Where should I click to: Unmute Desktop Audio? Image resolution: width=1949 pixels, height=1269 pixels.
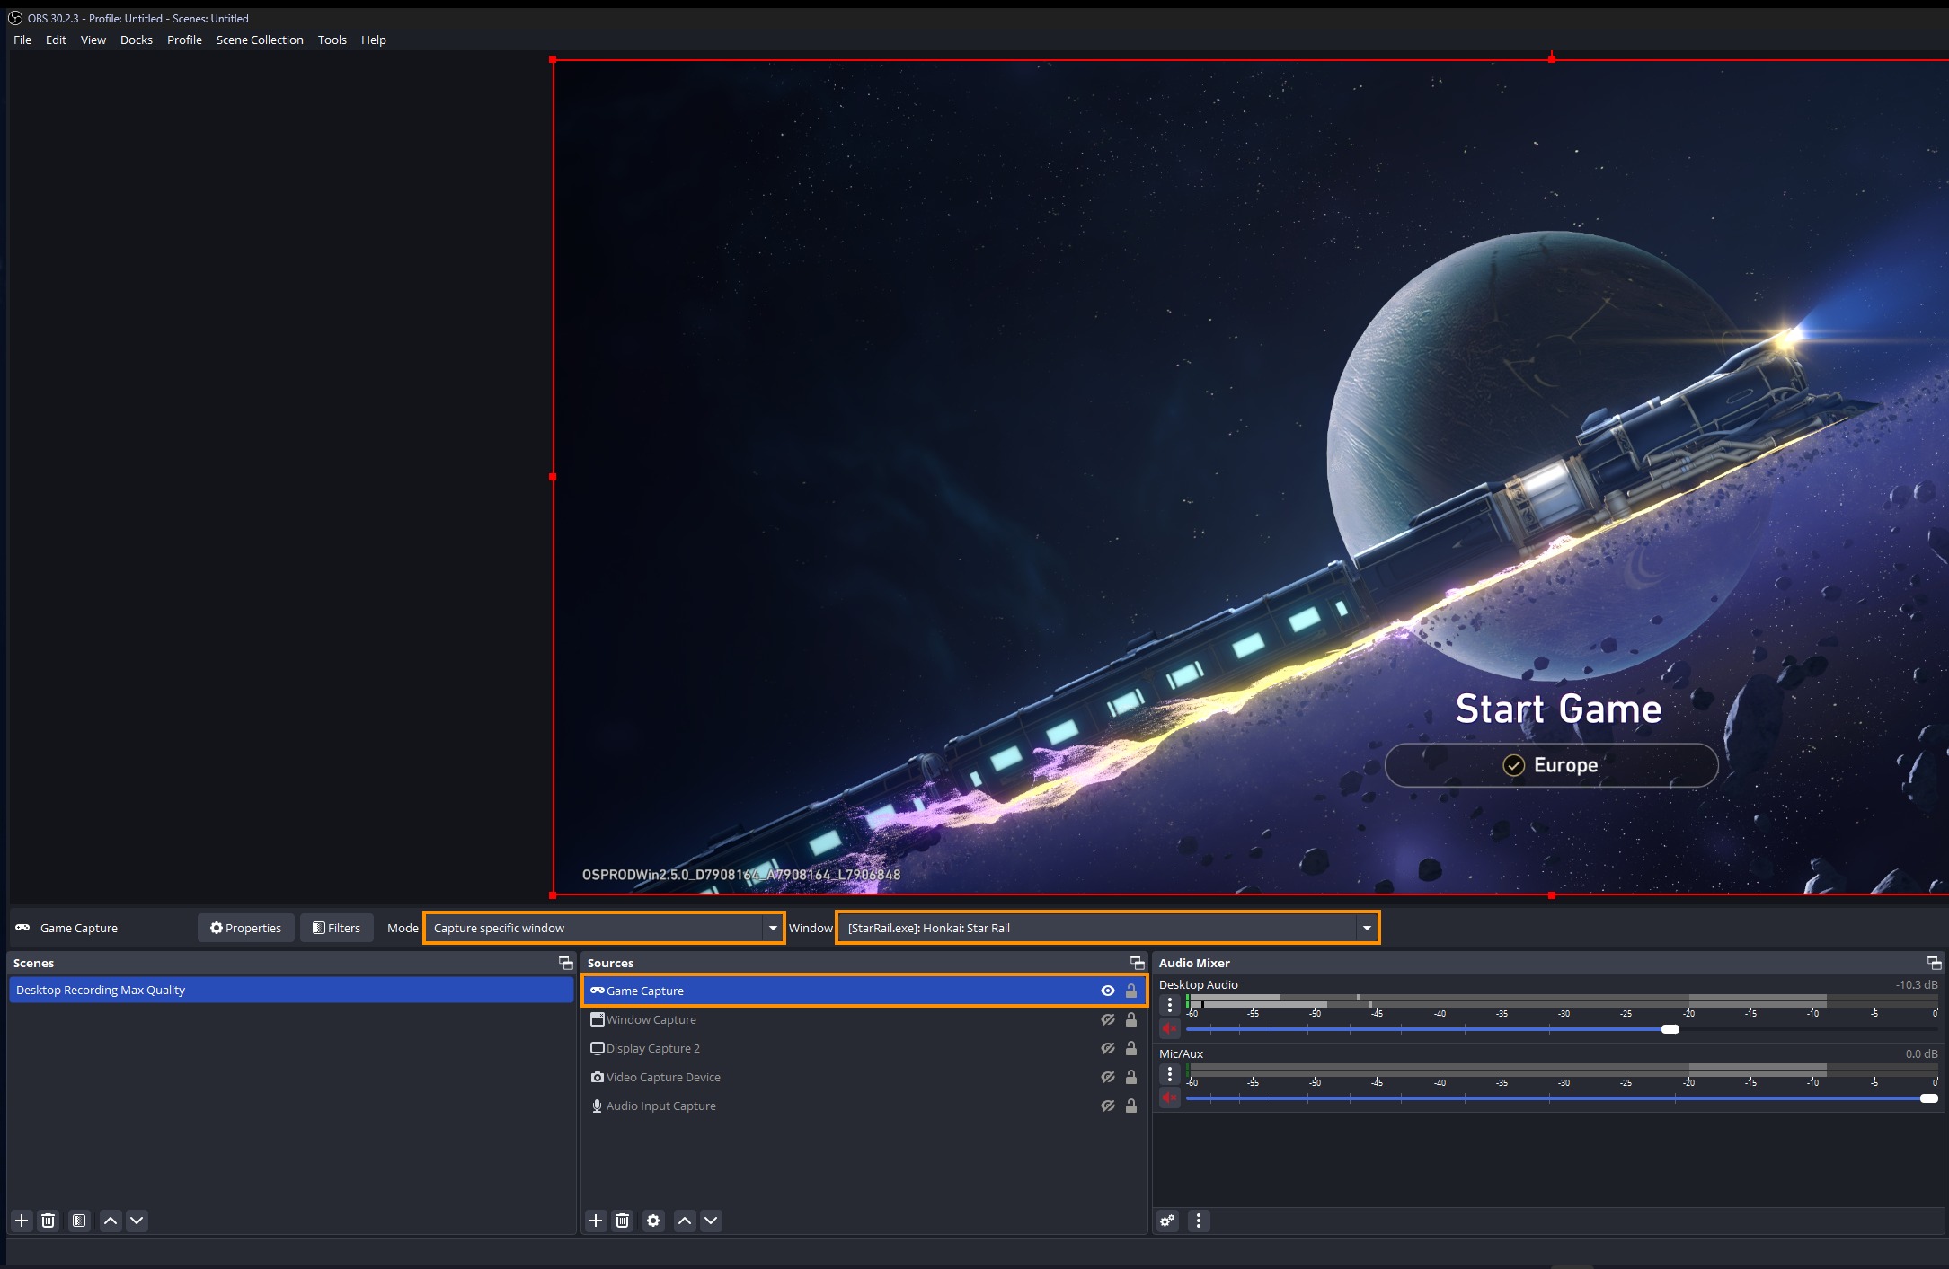[x=1170, y=1028]
